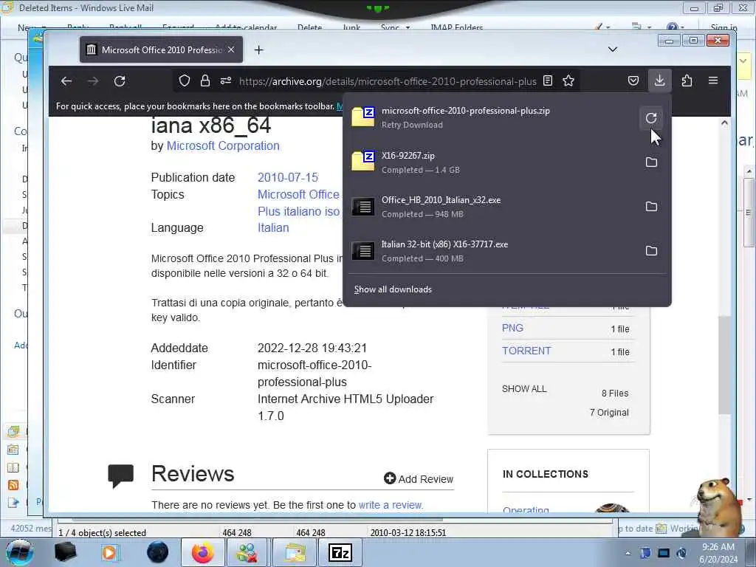Follow the write a review link
This screenshot has width=756, height=567.
coord(391,505)
